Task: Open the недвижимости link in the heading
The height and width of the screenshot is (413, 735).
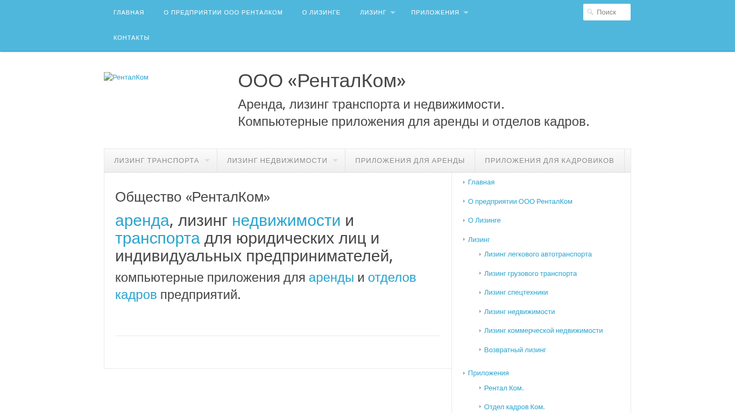Action: pos(286,220)
